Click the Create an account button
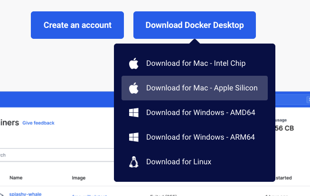This screenshot has width=310, height=196. click(x=77, y=25)
